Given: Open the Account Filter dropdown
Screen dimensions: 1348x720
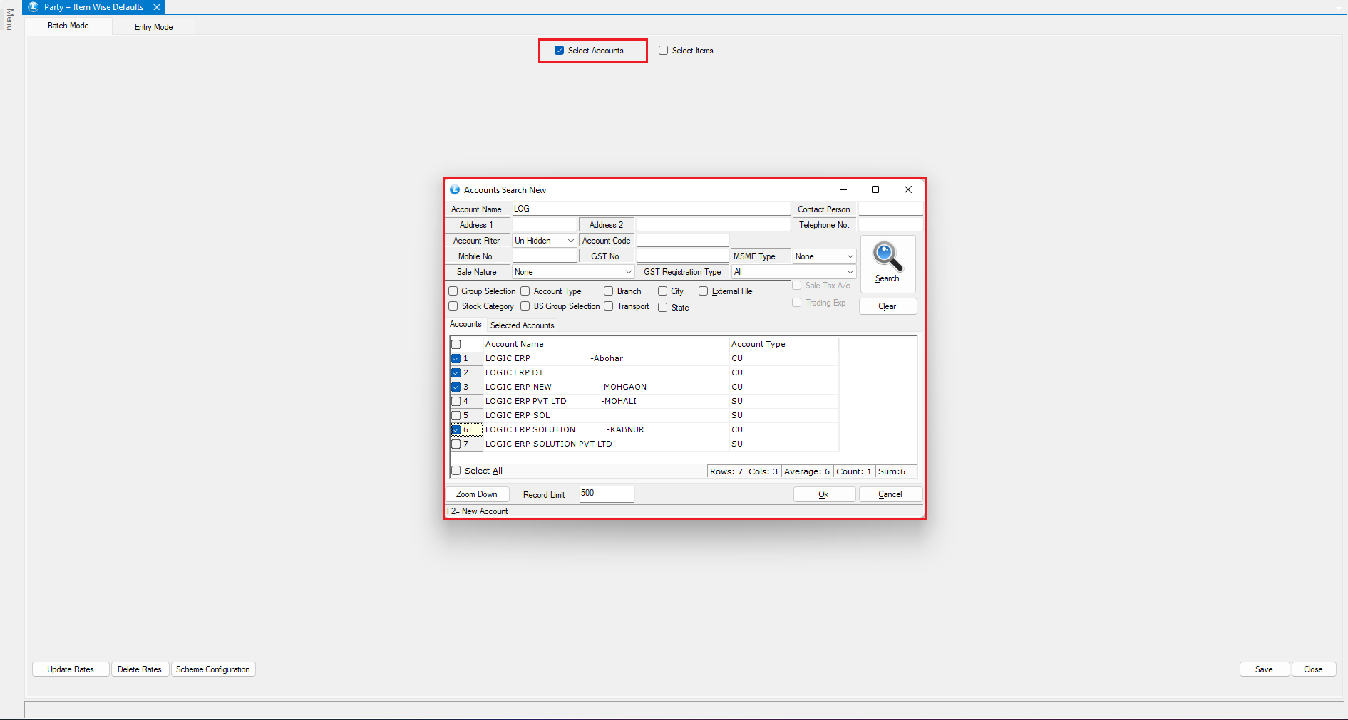Looking at the screenshot, I should (x=570, y=241).
